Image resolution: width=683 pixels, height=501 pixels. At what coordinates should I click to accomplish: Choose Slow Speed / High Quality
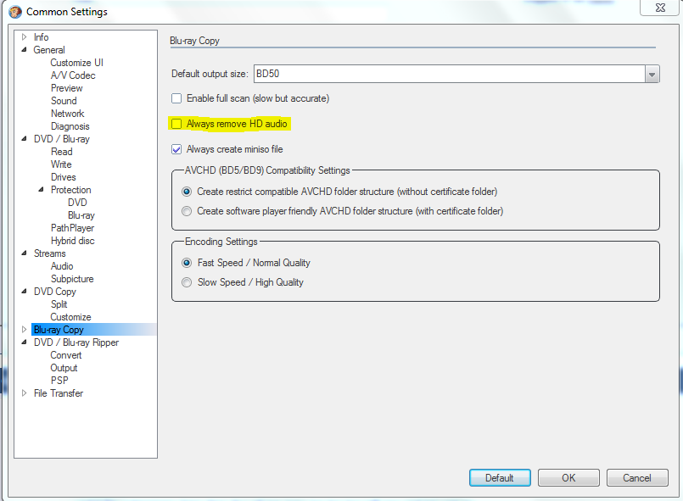point(187,282)
